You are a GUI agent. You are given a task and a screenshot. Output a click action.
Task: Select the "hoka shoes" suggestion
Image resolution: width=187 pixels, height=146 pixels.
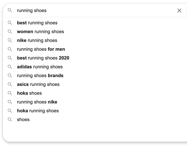click(x=29, y=93)
